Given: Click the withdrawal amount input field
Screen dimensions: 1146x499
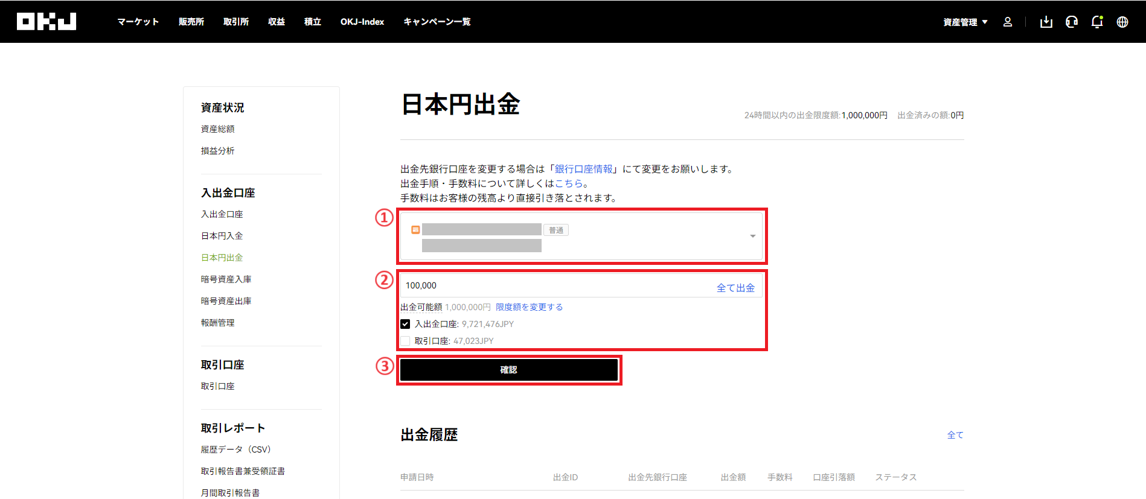Looking at the screenshot, I should pos(555,286).
